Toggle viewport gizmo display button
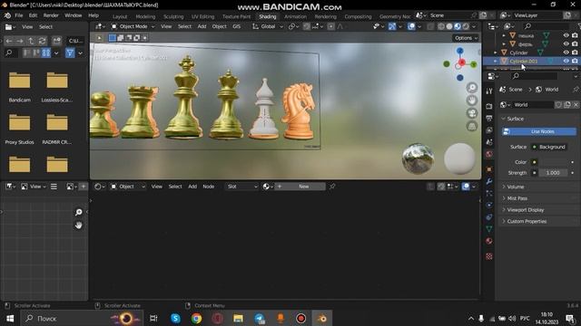 (x=392, y=26)
